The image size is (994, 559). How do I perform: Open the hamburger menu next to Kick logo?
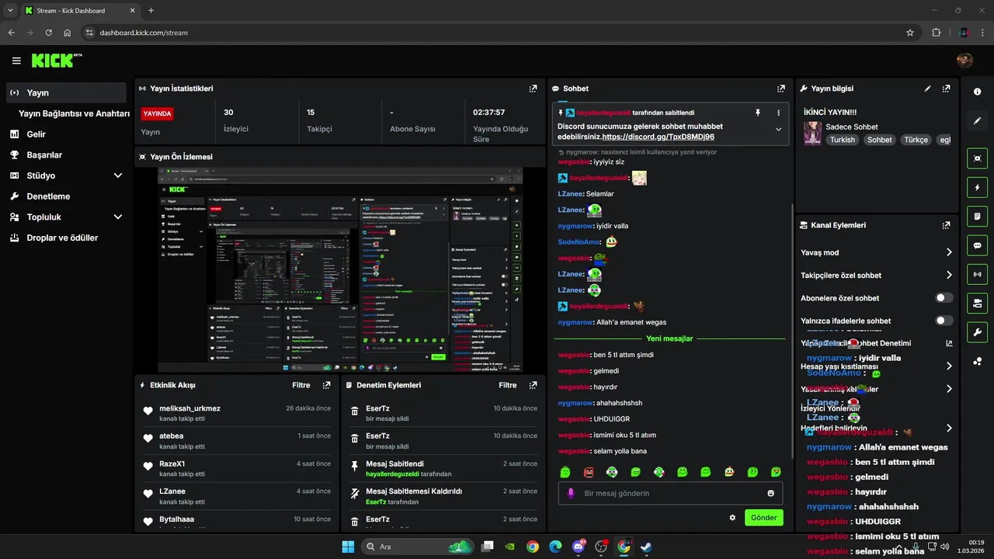coord(16,61)
